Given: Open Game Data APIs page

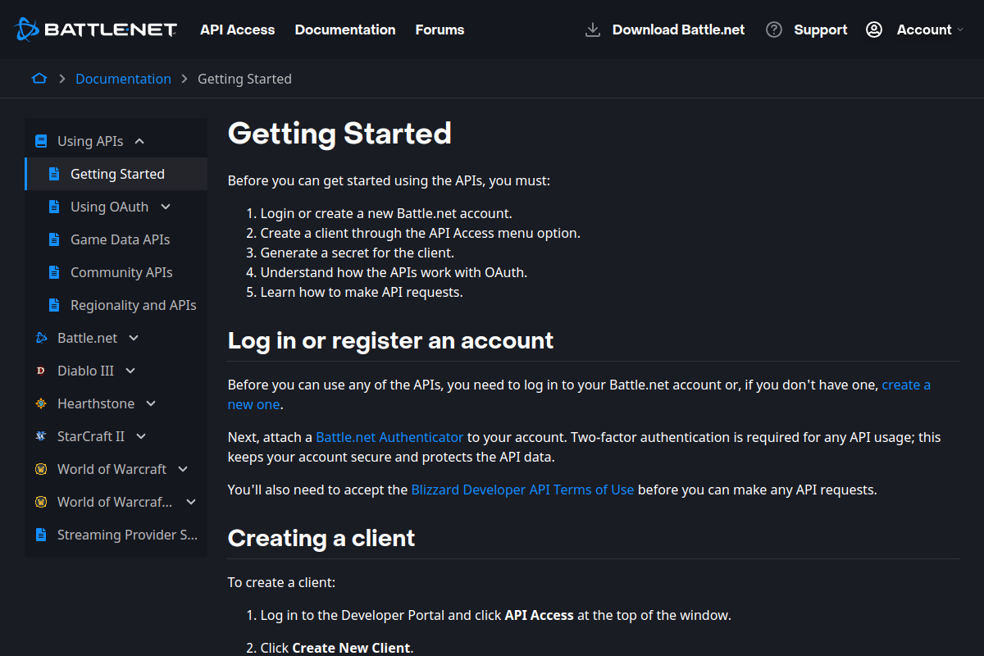Looking at the screenshot, I should pos(121,239).
